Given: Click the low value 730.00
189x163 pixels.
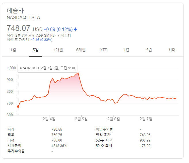Looking at the screenshot, I should click(x=57, y=140).
